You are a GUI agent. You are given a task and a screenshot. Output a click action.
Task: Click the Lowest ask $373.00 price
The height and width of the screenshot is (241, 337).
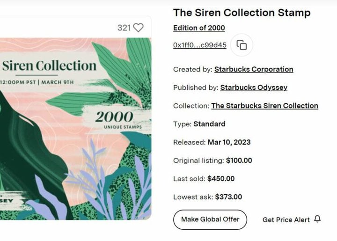[228, 197]
